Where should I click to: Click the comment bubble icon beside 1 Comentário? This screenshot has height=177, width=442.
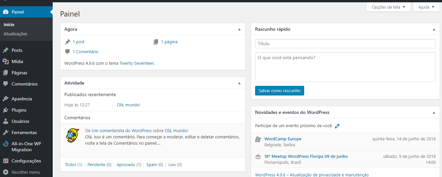[x=68, y=52]
